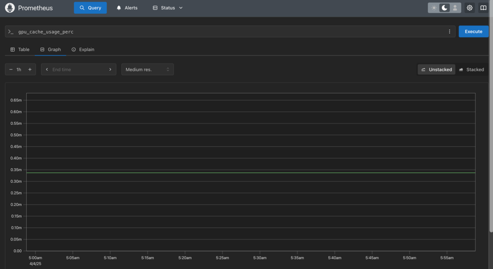
Task: Click the 0.65m y-axis label
Action: (16, 100)
